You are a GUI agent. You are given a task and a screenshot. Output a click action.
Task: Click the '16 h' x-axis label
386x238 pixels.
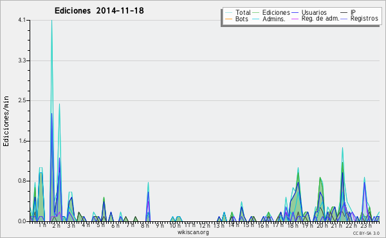pos(263,225)
